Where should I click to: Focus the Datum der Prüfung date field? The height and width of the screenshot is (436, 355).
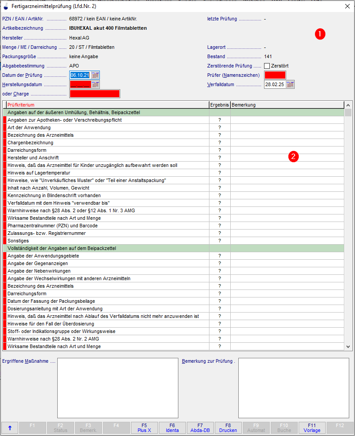[x=80, y=75]
